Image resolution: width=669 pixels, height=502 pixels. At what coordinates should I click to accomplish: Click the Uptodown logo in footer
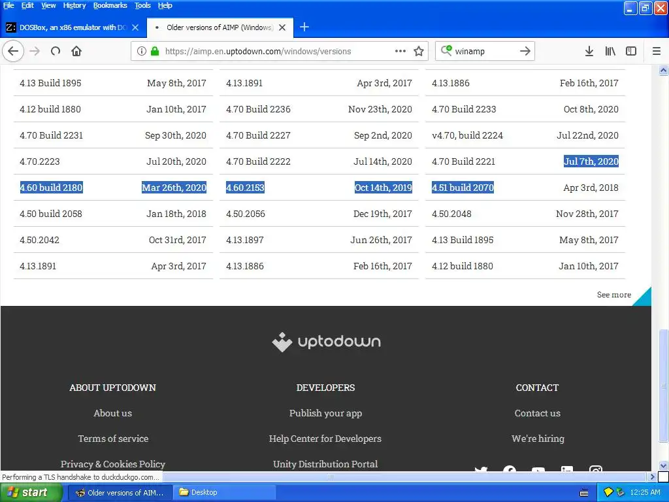tap(326, 342)
